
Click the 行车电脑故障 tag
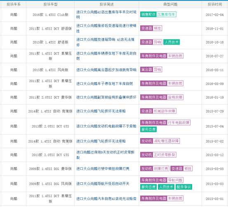179,122
